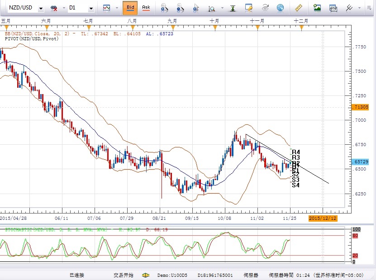The height and width of the screenshot is (280, 376).
Task: Click the connection status icon in status bar
Action: tap(146, 275)
